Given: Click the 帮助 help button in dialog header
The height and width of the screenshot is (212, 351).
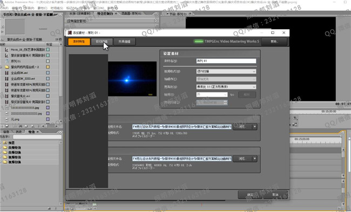Looking at the screenshot, I should click(274, 42).
